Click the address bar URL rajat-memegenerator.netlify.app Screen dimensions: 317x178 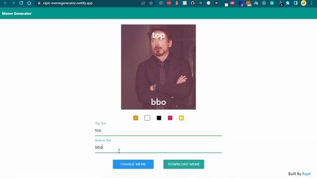pyautogui.click(x=68, y=3)
